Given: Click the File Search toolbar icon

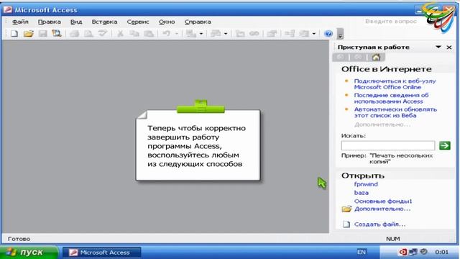Looking at the screenshot, I should click(x=57, y=34).
